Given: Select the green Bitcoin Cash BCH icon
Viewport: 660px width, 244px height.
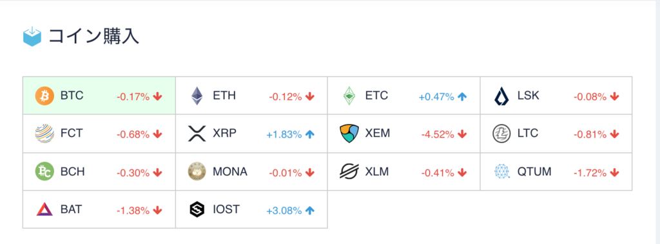Looking at the screenshot, I should pos(44,172).
